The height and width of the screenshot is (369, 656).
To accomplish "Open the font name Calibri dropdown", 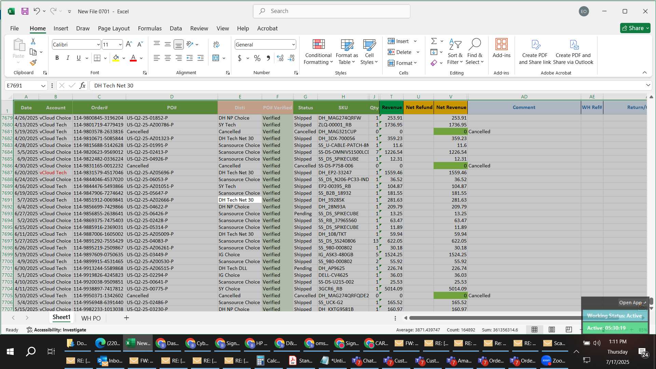I will [98, 45].
